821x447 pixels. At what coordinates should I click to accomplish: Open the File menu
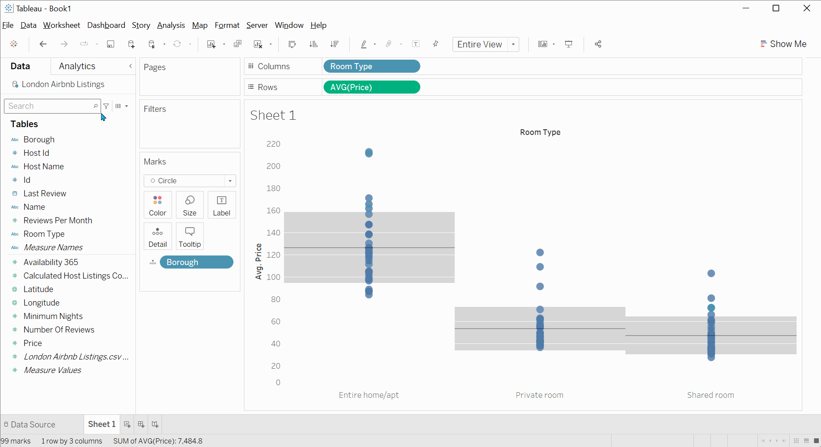coord(8,25)
